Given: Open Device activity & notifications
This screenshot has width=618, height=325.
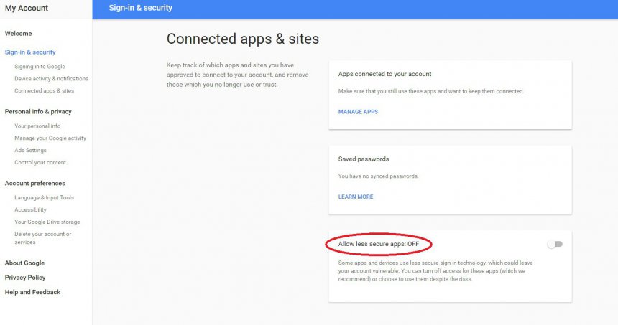Looking at the screenshot, I should point(51,79).
